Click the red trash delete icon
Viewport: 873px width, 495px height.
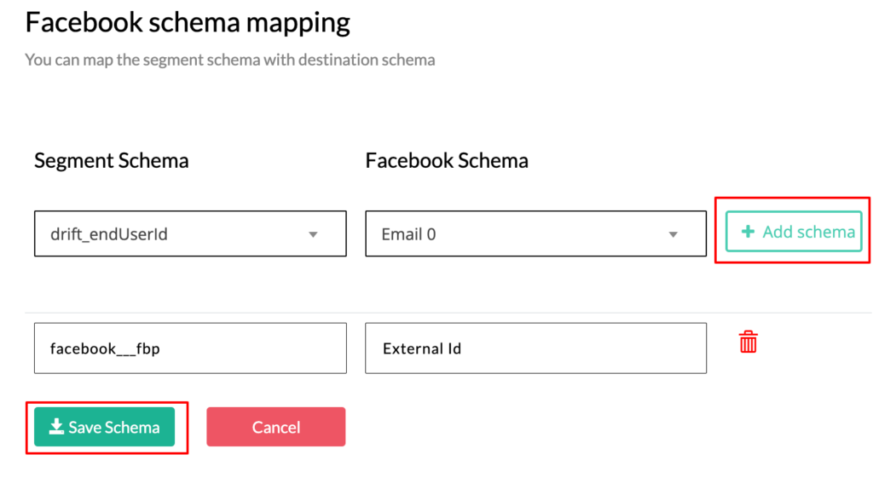749,342
